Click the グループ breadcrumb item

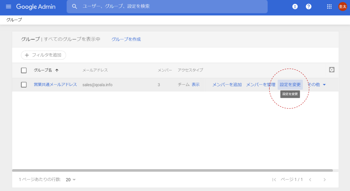pyautogui.click(x=14, y=20)
